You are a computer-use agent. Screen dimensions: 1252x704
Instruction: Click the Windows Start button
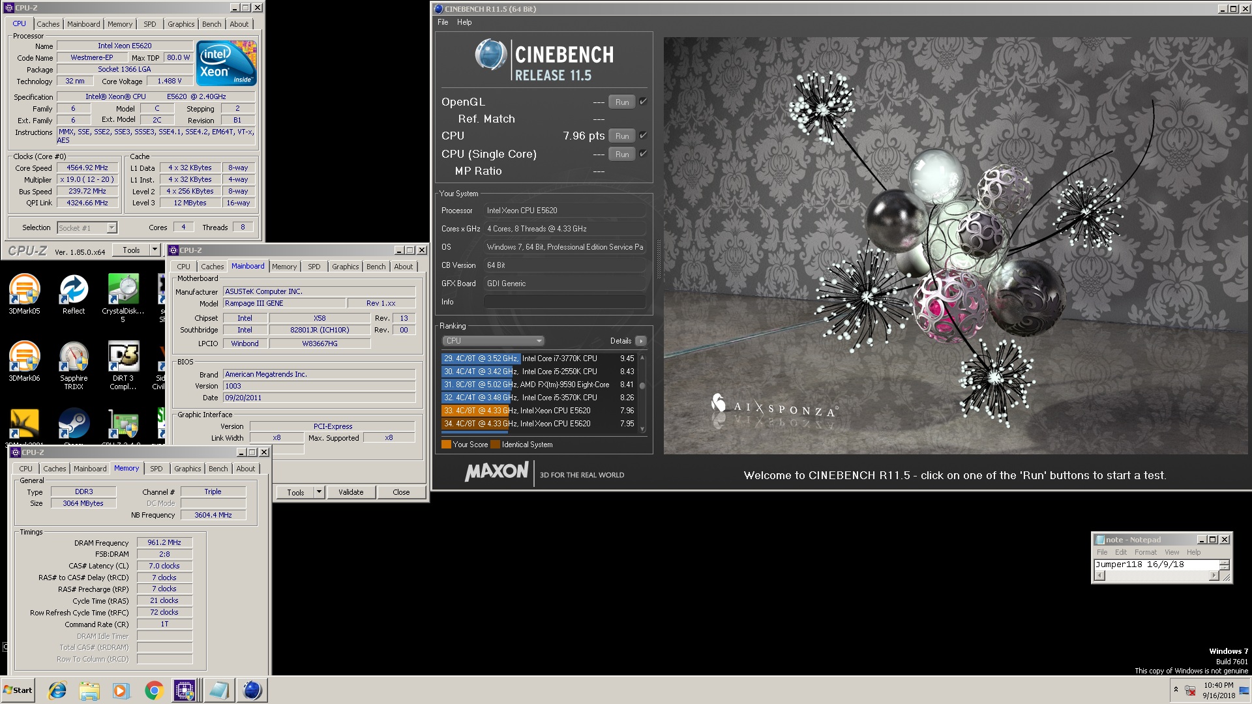click(18, 690)
